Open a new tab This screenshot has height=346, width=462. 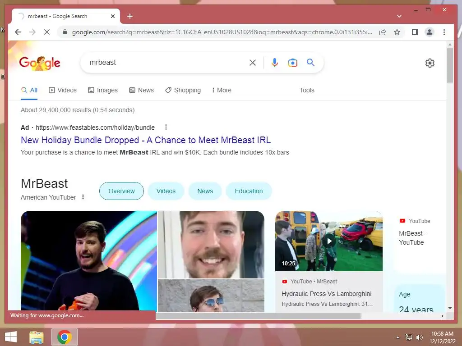pos(130,16)
